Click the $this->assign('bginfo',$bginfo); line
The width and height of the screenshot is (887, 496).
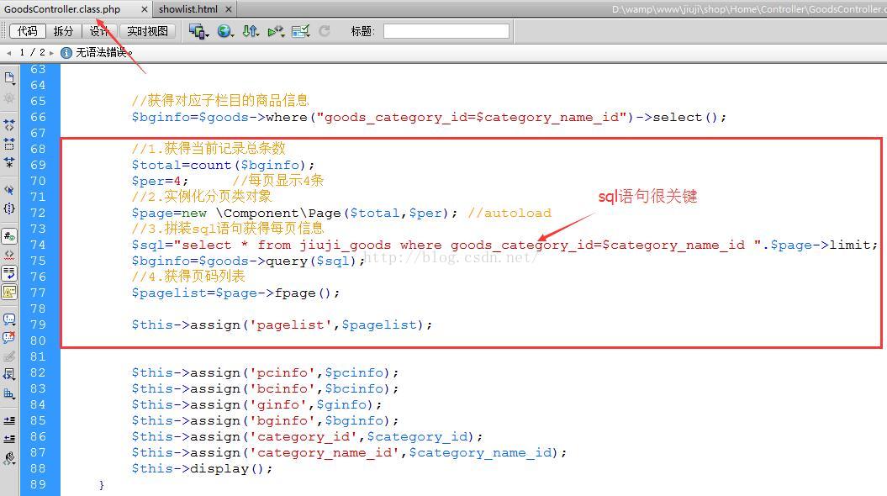coord(265,421)
